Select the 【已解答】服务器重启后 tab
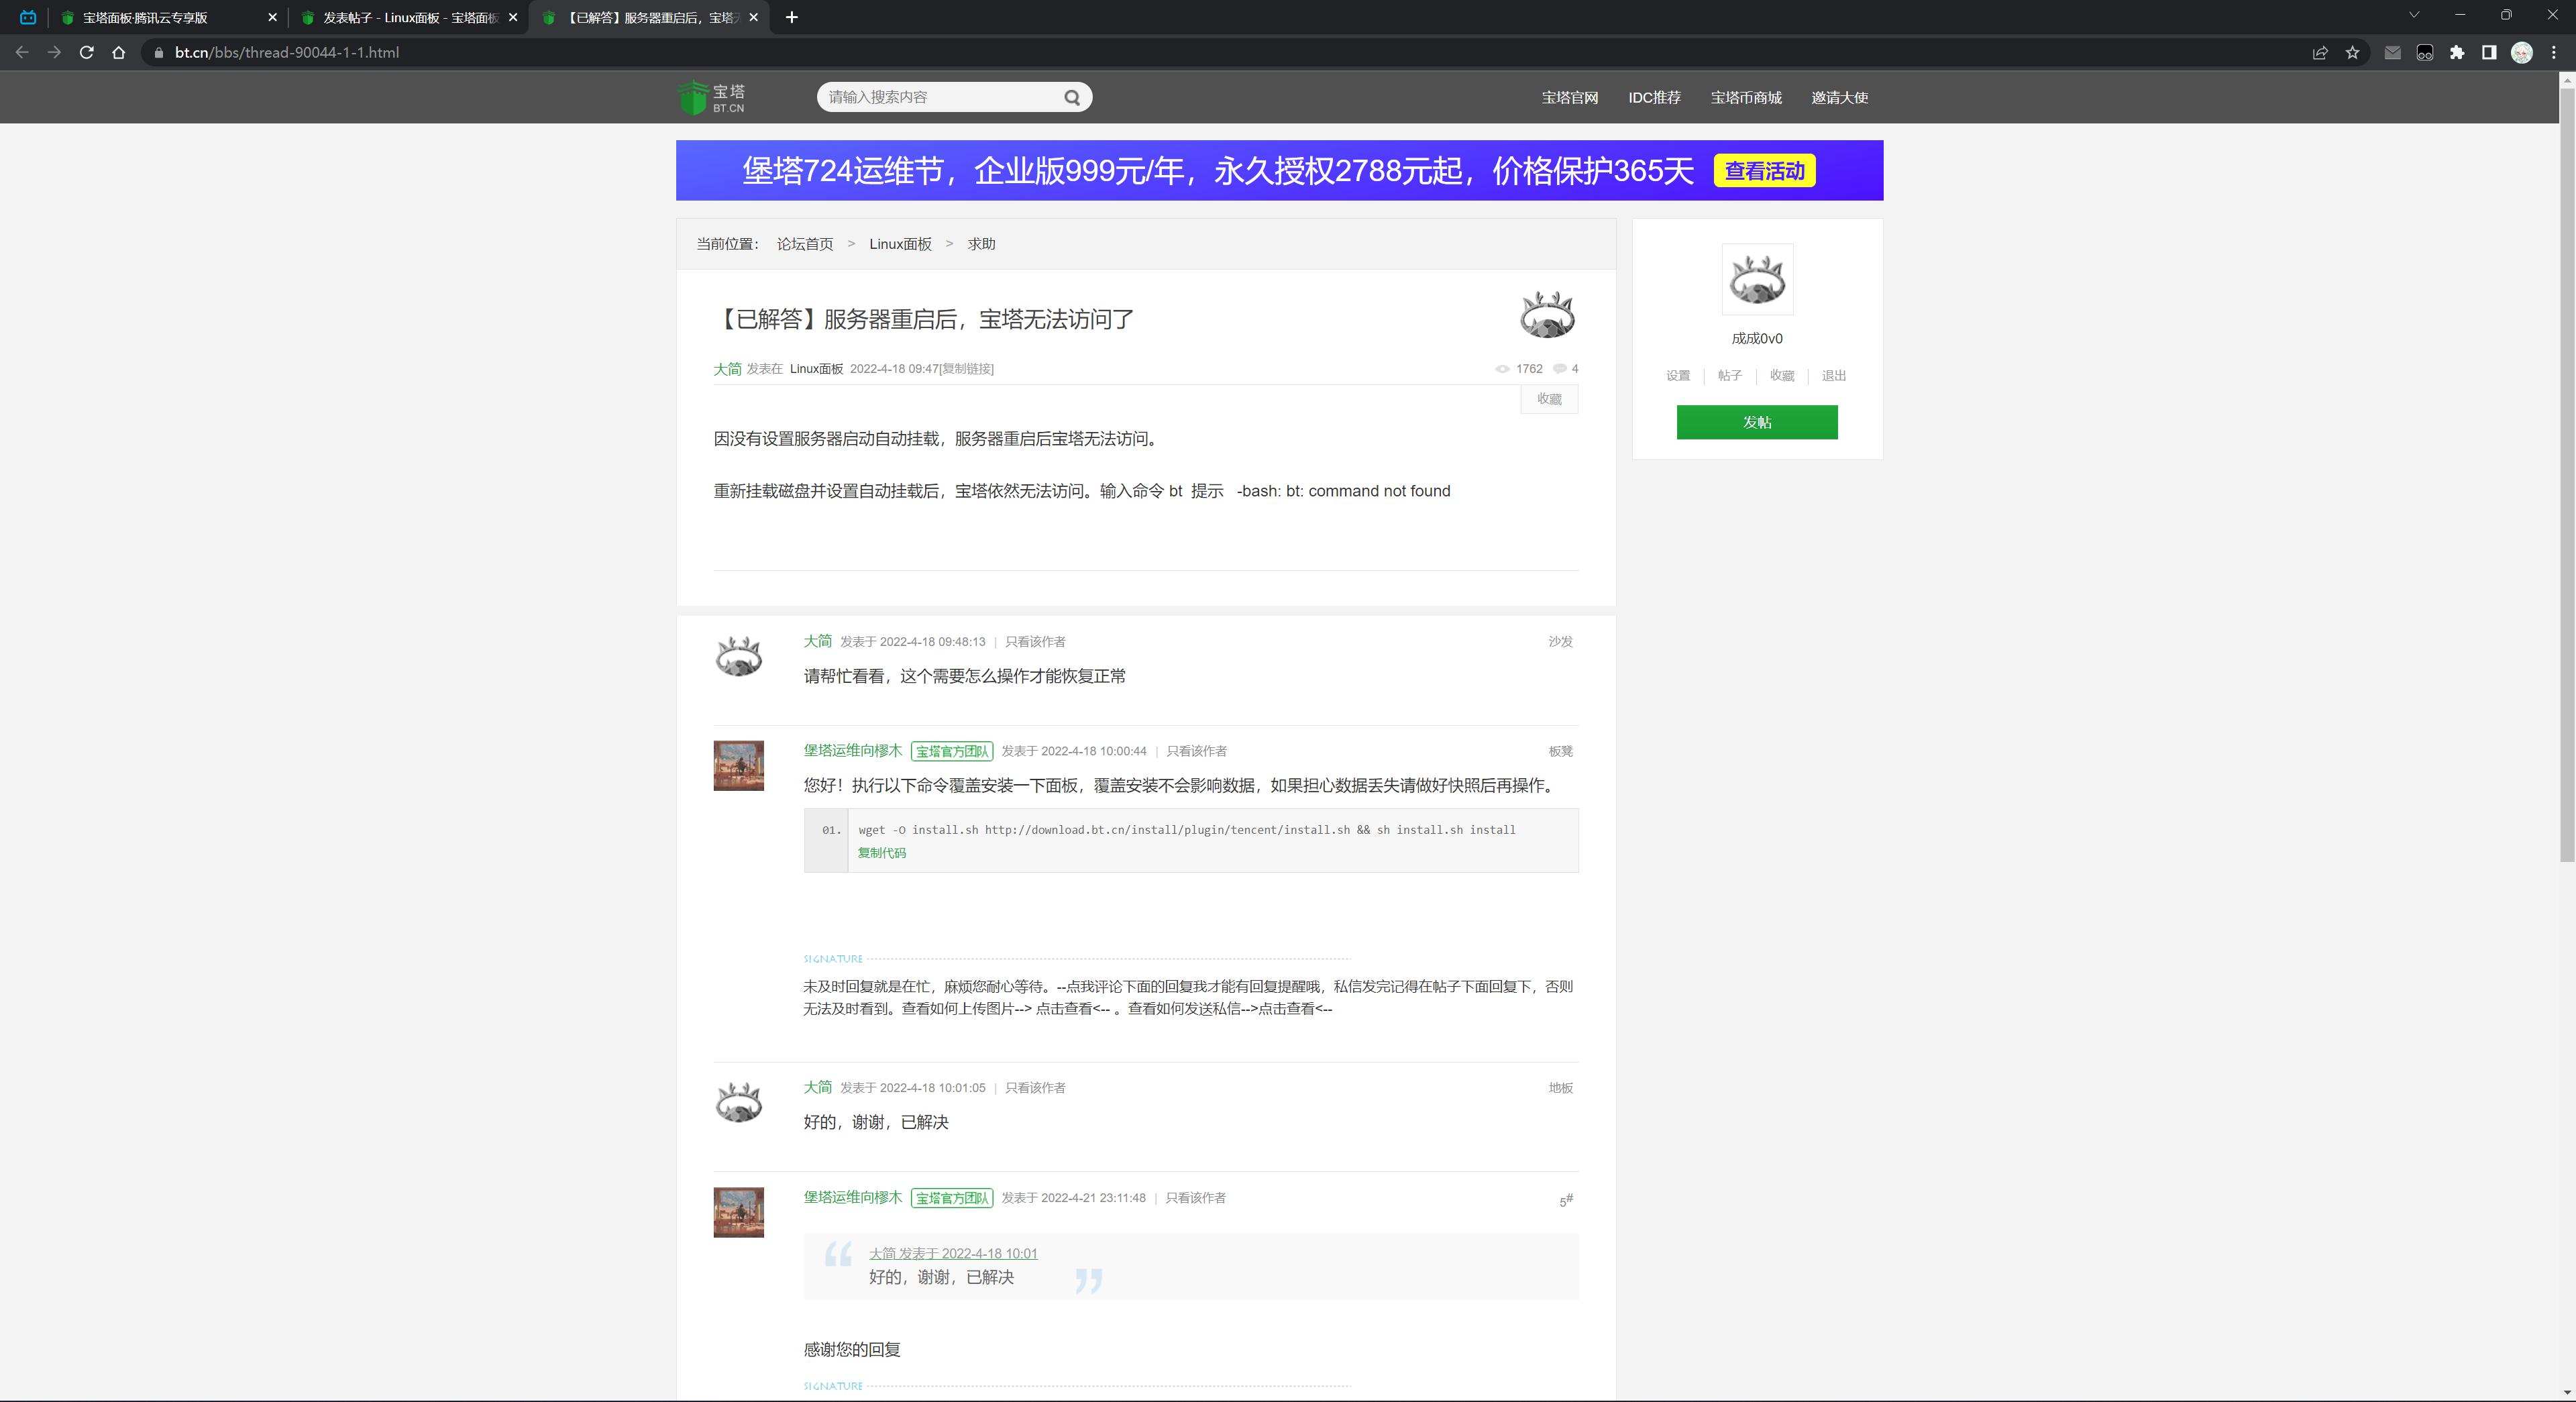 click(650, 17)
